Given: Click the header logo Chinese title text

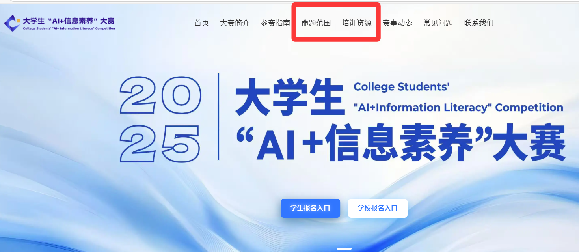Looking at the screenshot, I should [x=69, y=21].
